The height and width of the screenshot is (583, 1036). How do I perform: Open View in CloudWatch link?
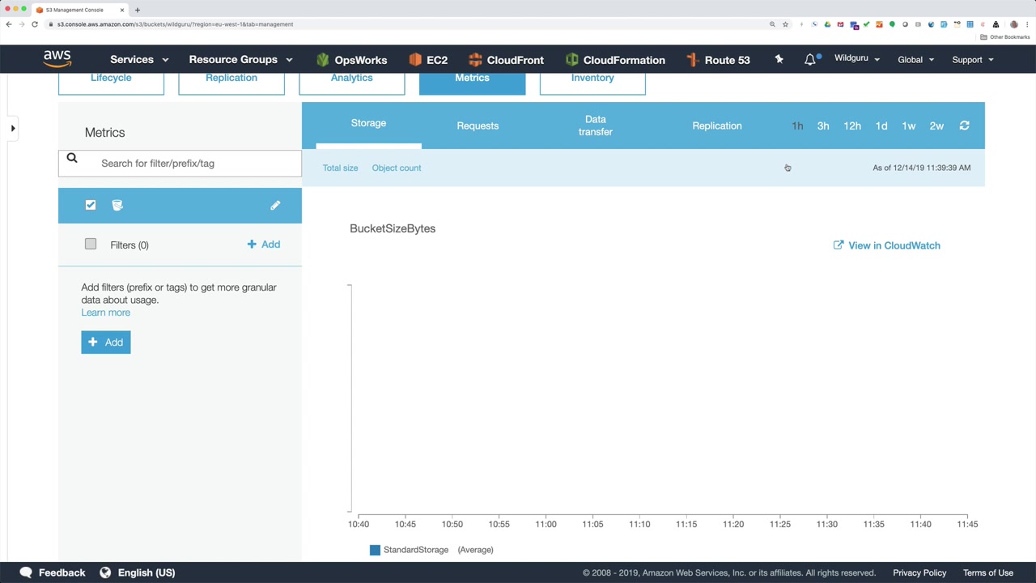pyautogui.click(x=887, y=245)
